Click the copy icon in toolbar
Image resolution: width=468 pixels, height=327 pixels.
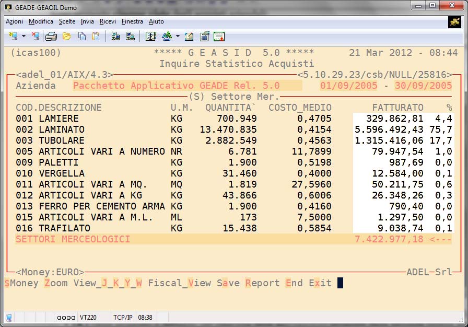82,36
